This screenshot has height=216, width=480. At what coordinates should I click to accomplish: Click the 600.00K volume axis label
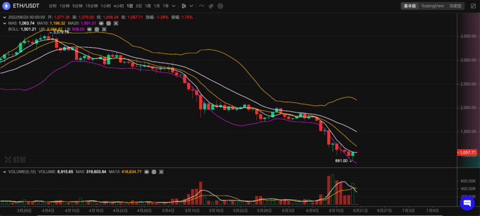coord(468,181)
